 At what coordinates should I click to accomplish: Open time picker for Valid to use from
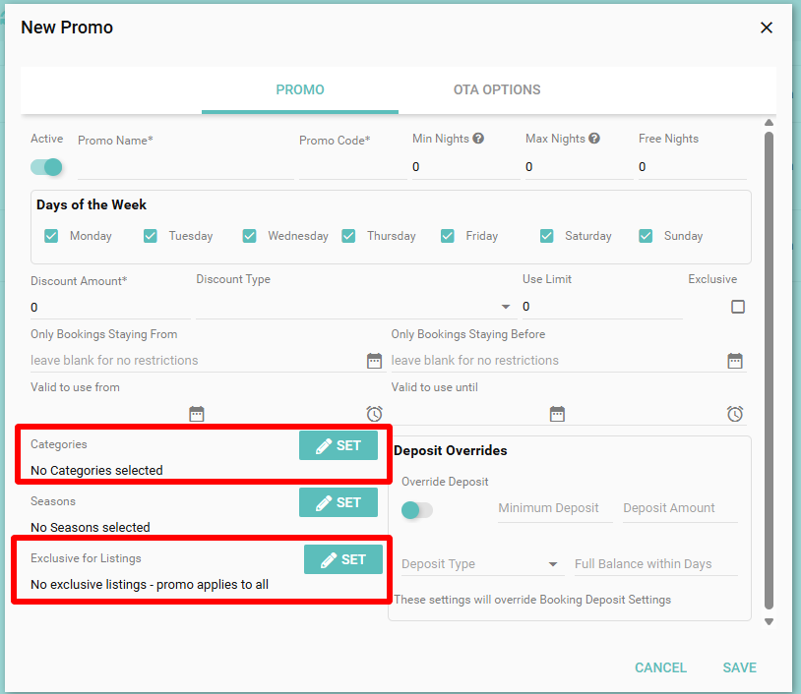[374, 414]
